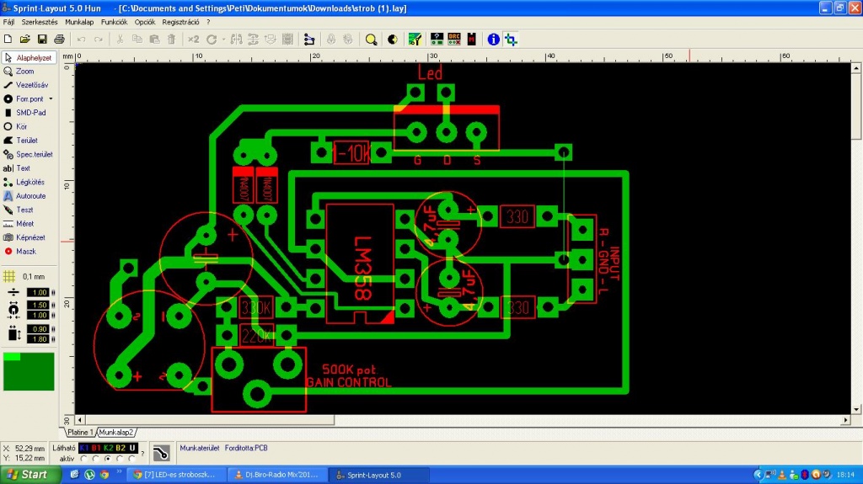Viewport: 863px width, 484px height.
Task: Open the blue info icon
Action: pyautogui.click(x=493, y=39)
